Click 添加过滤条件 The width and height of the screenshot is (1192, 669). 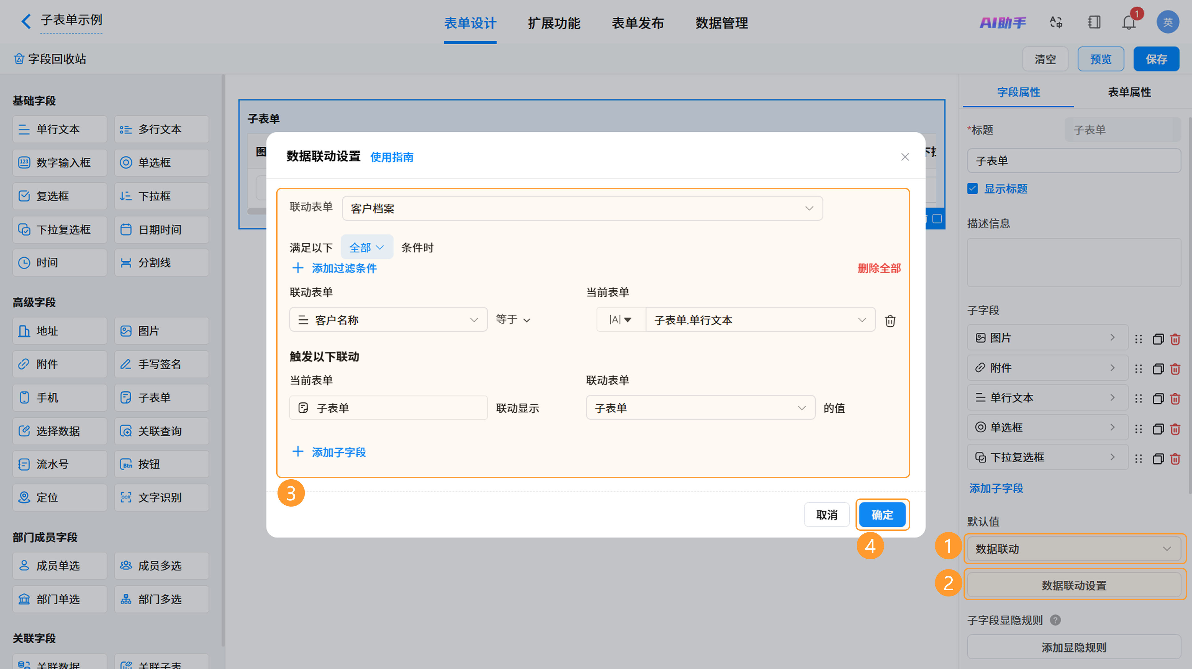coord(335,268)
